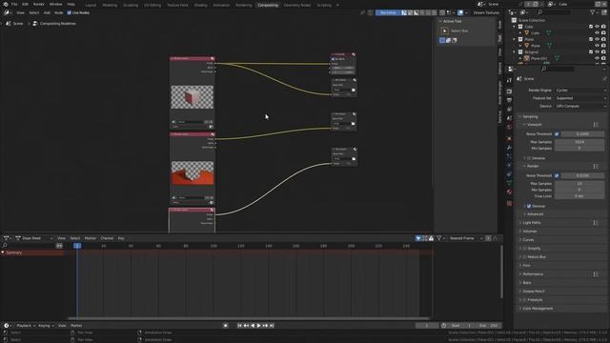Expand the Color Management panel
Image resolution: width=610 pixels, height=343 pixels.
coord(538,309)
